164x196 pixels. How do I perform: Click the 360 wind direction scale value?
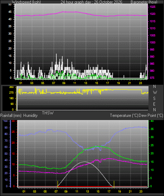12,87
